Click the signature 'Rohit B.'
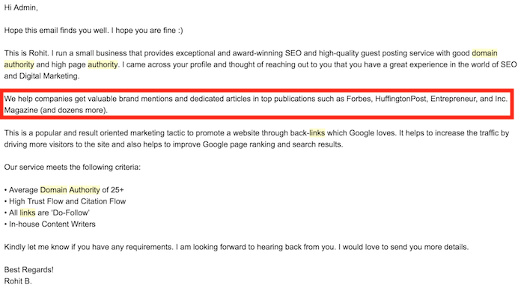 [18, 281]
